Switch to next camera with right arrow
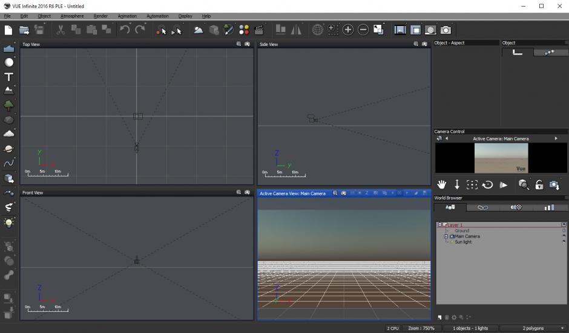 click(556, 138)
